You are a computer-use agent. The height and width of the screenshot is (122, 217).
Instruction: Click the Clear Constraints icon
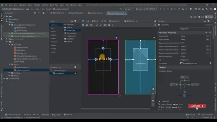point(97,25)
